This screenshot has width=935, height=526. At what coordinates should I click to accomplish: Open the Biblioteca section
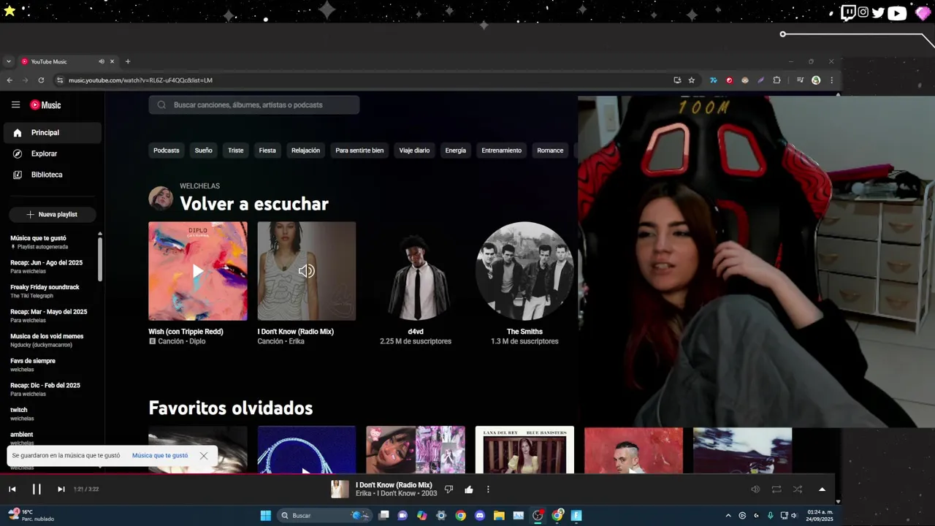52,175
